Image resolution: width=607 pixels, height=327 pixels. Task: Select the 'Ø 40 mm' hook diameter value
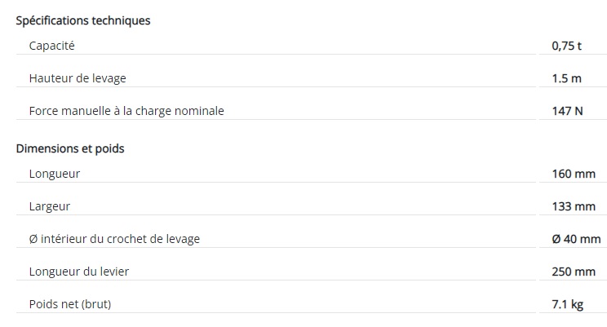point(576,239)
